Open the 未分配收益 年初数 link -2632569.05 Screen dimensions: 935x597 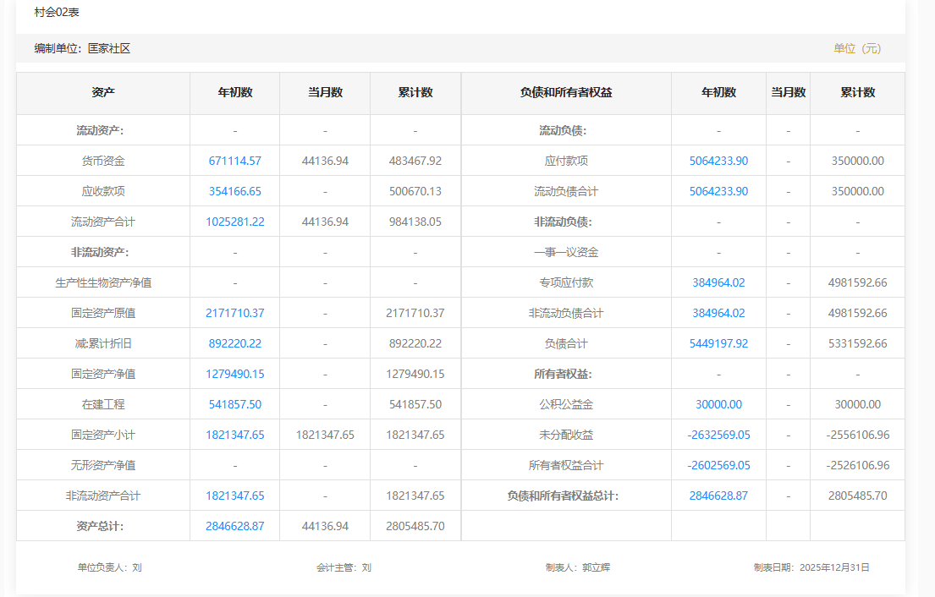(x=718, y=435)
